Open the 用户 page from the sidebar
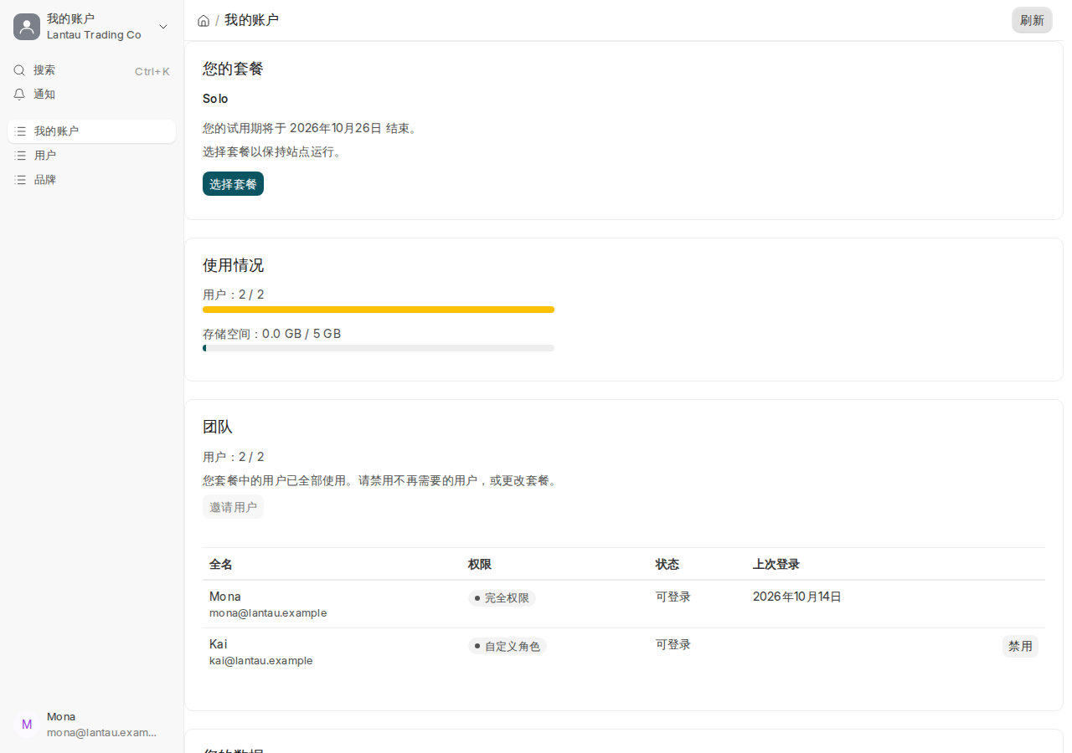The width and height of the screenshot is (1072, 753). 92,156
